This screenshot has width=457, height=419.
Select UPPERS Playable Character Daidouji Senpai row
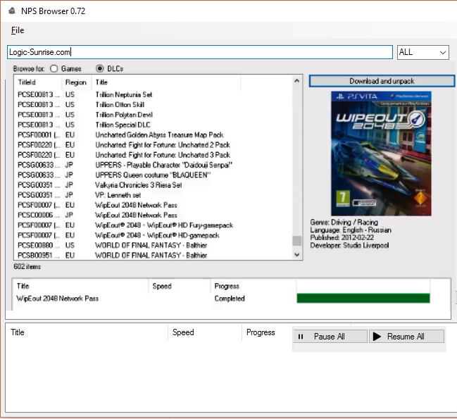click(154, 165)
